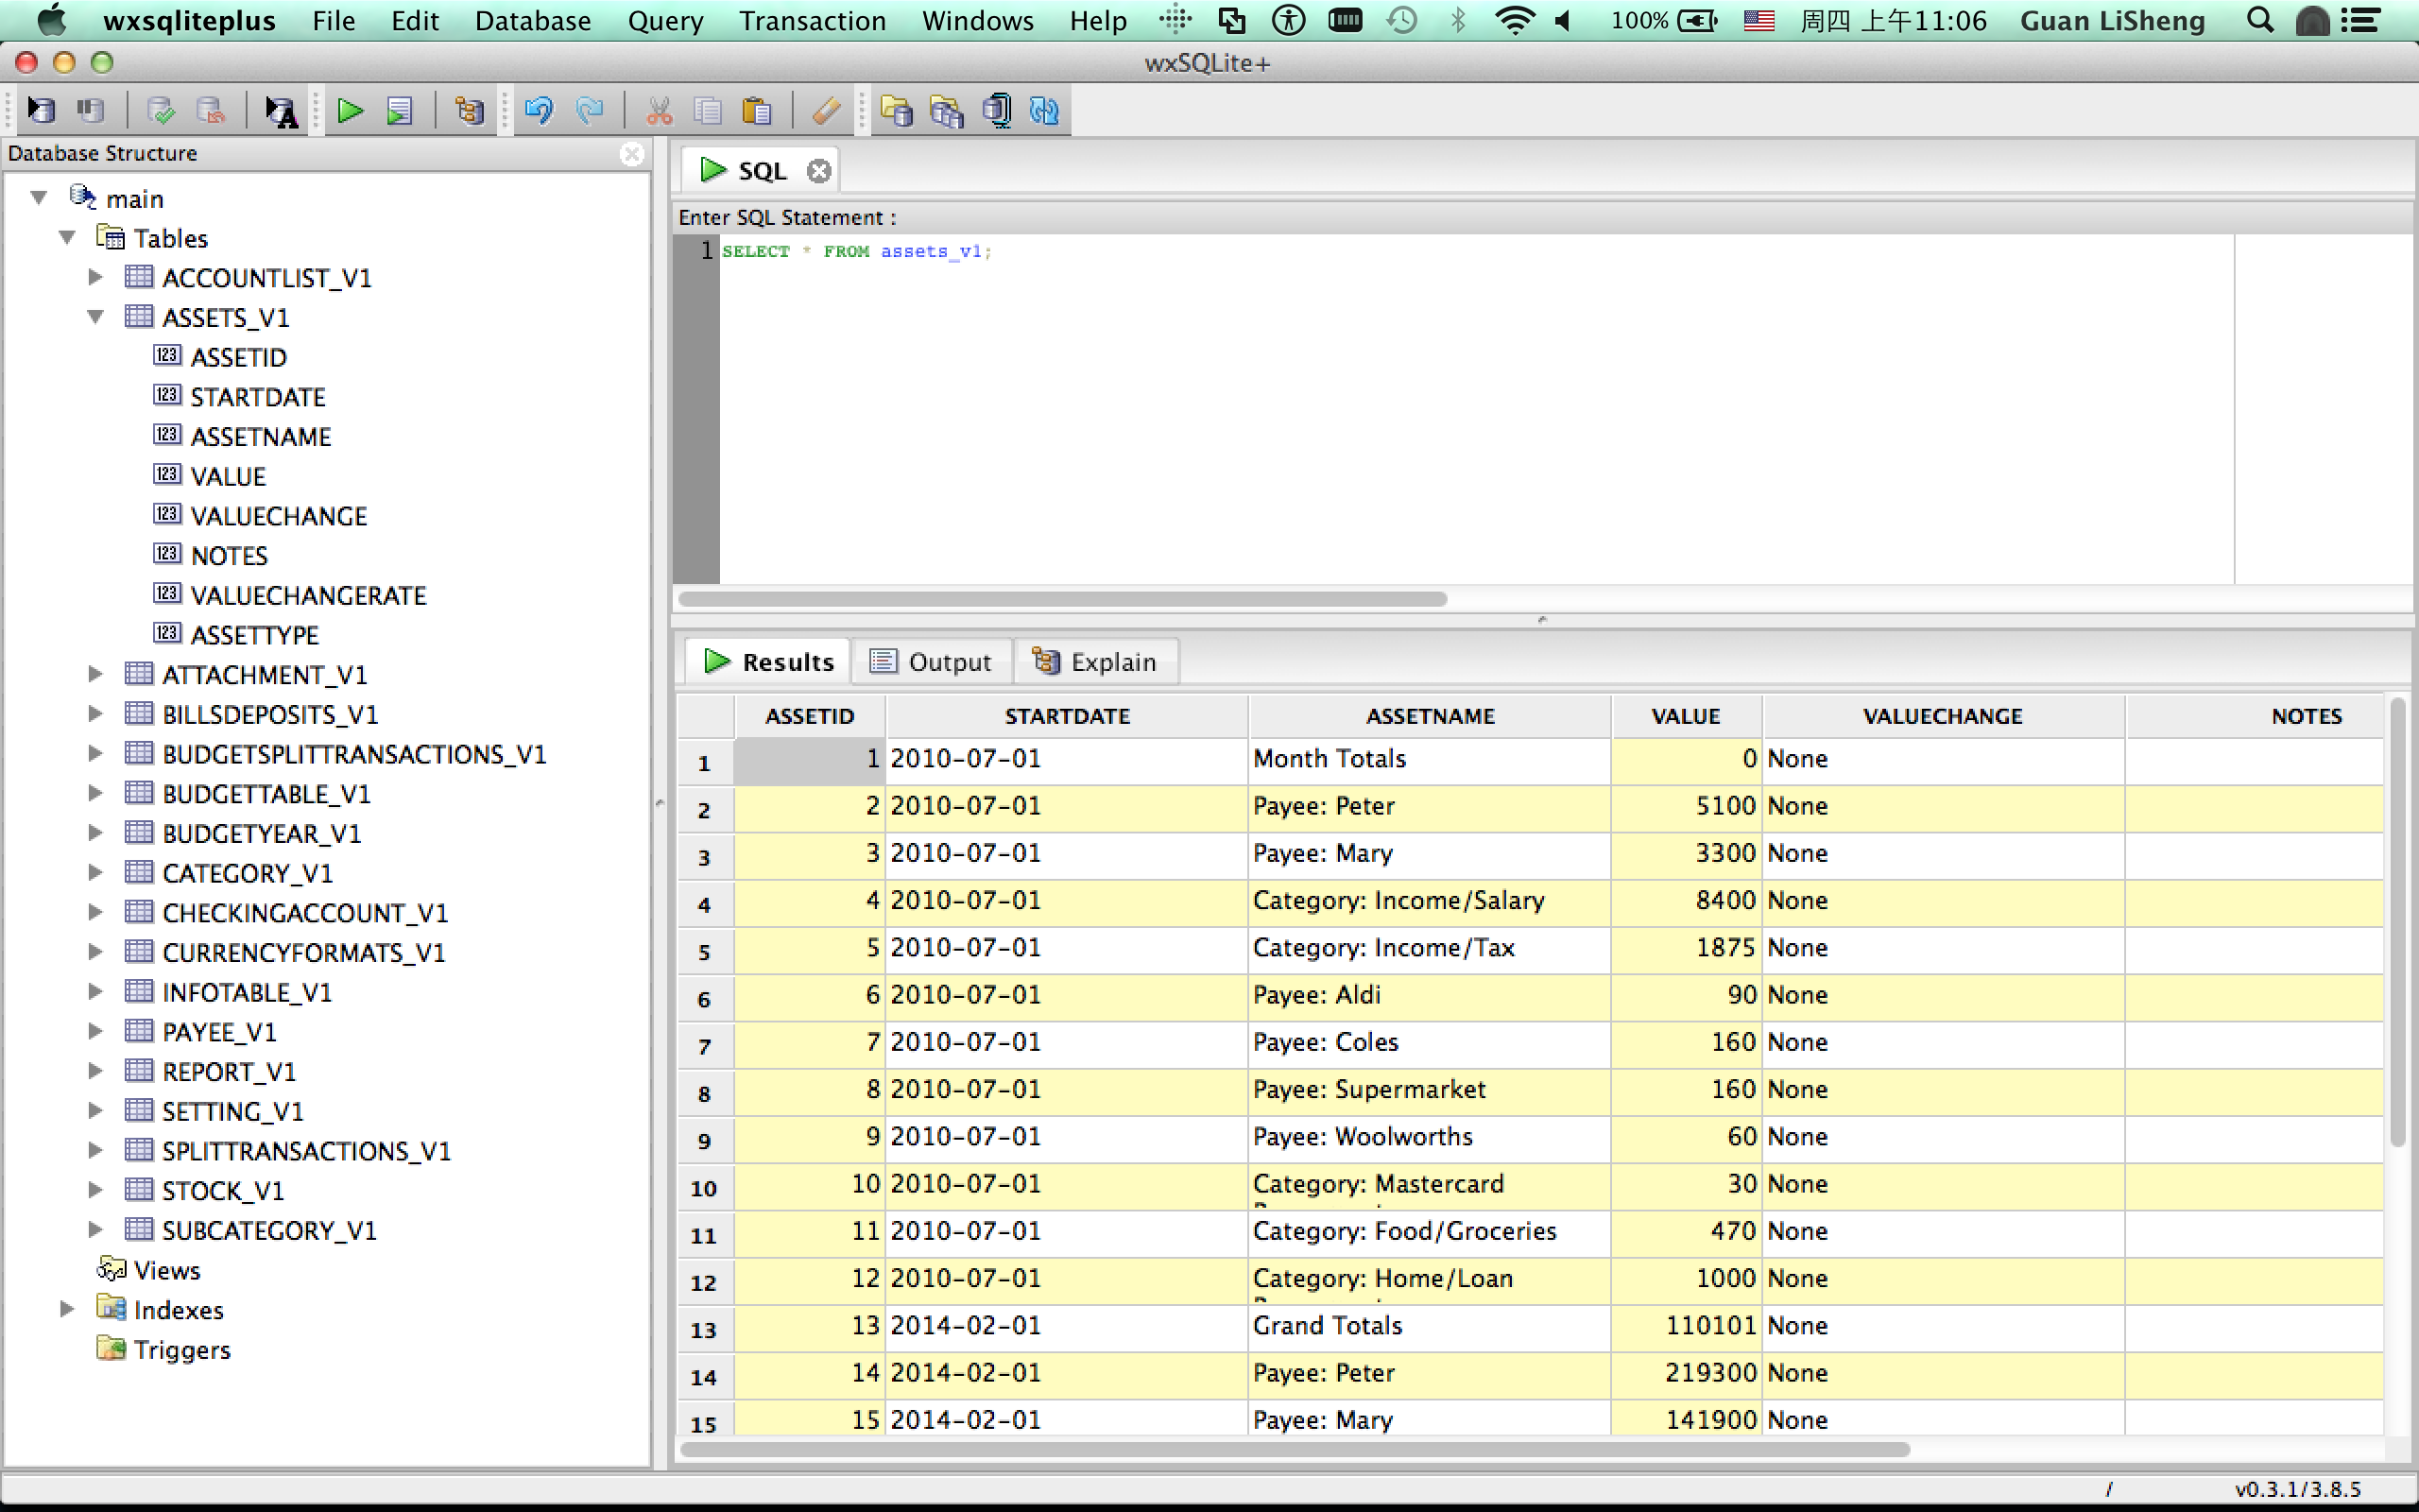Switch to the Output tab
Image resolution: width=2419 pixels, height=1512 pixels.
931,662
